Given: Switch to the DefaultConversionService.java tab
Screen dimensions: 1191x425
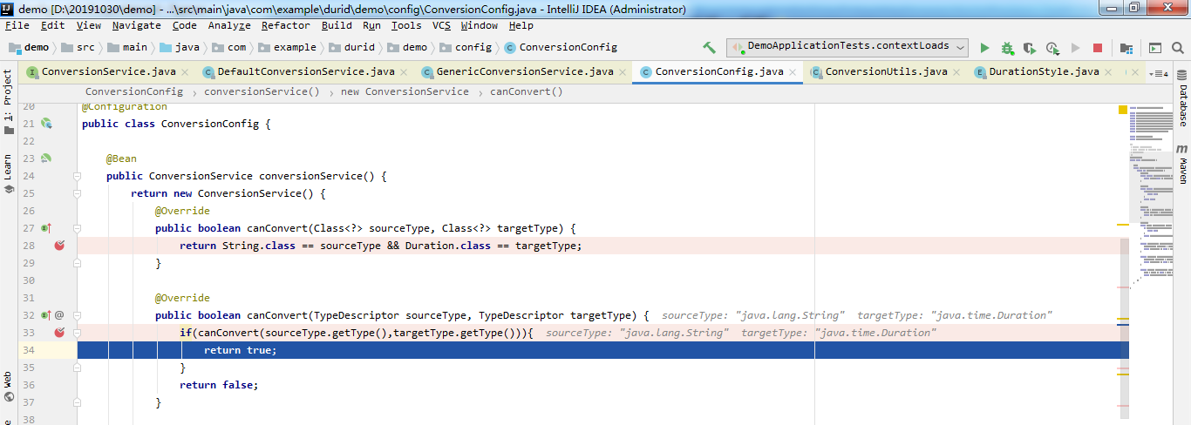Looking at the screenshot, I should [305, 72].
